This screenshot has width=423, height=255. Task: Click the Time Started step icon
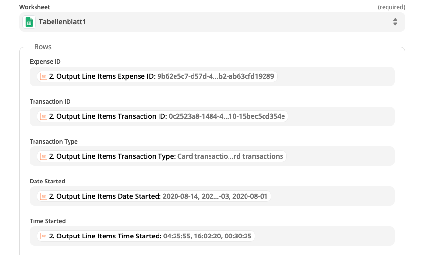44,236
